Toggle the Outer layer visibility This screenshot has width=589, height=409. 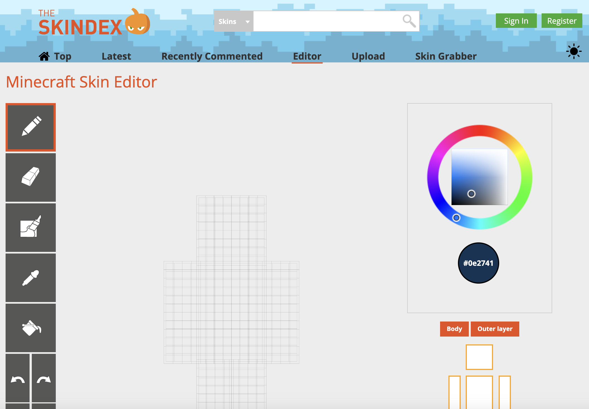click(x=495, y=329)
